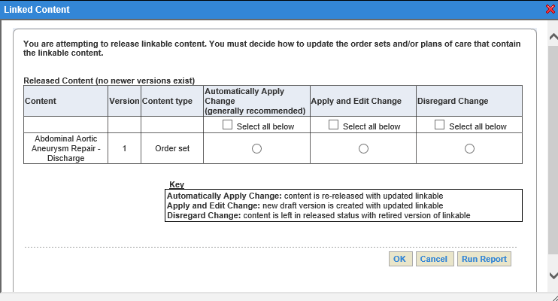The height and width of the screenshot is (301, 558).
Task: Select Disregard Change radio for the order set
Action: pos(469,148)
